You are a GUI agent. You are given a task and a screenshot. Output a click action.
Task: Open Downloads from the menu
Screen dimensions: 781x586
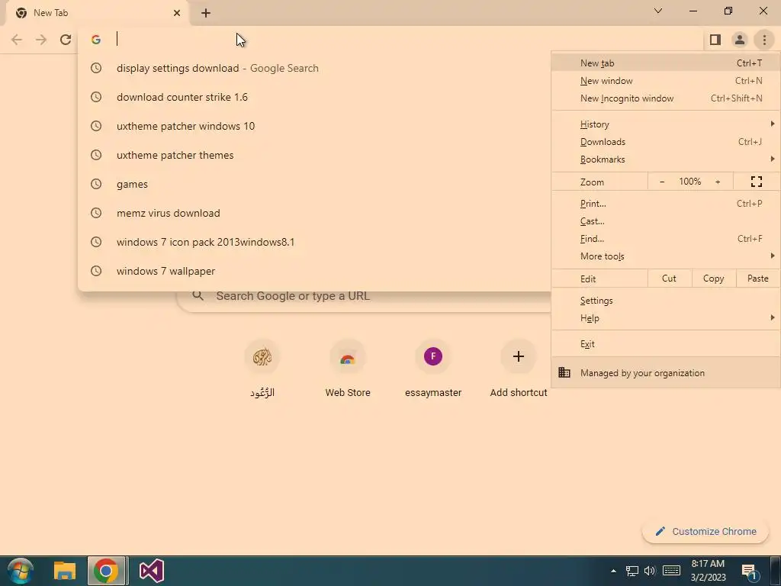(665, 142)
